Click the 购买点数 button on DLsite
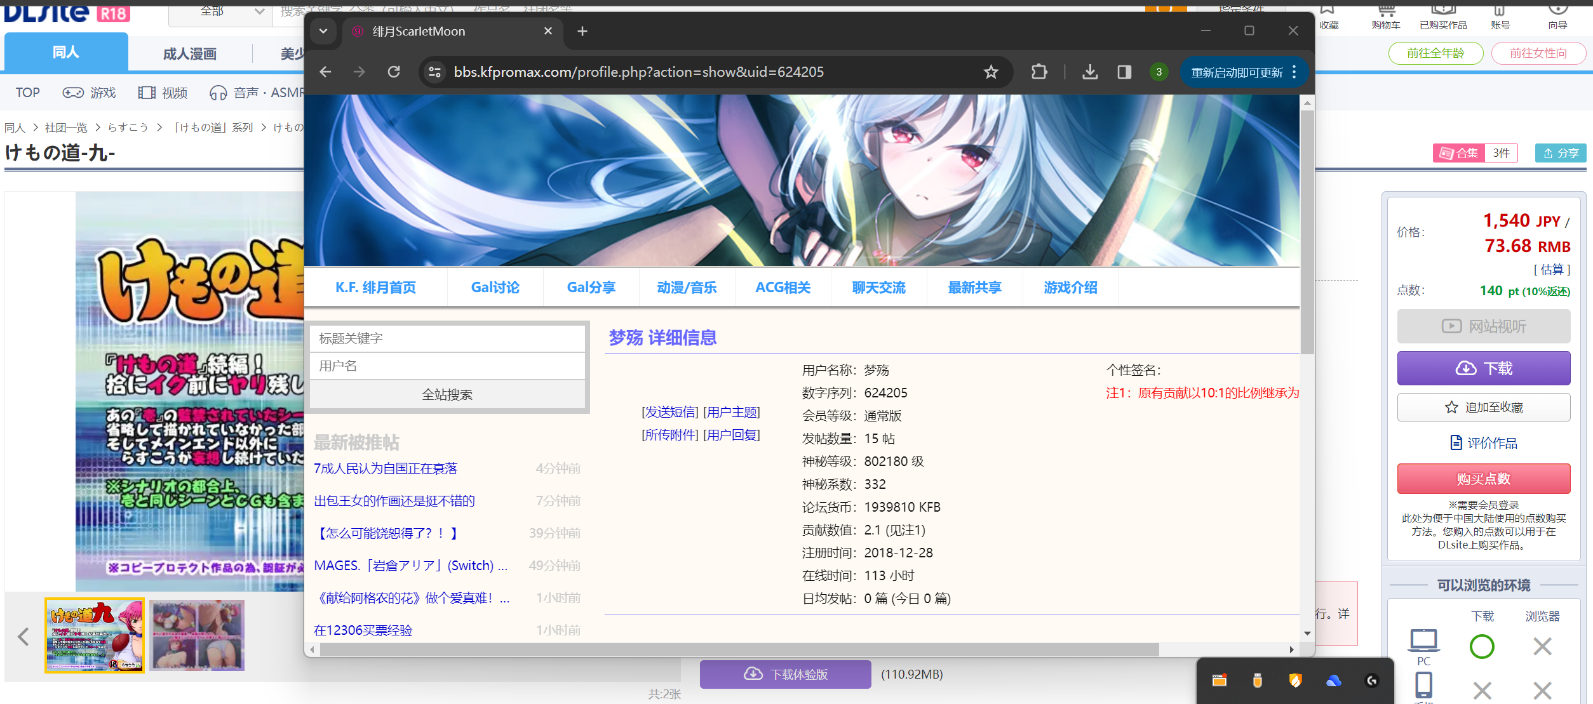The image size is (1593, 704). [1484, 479]
